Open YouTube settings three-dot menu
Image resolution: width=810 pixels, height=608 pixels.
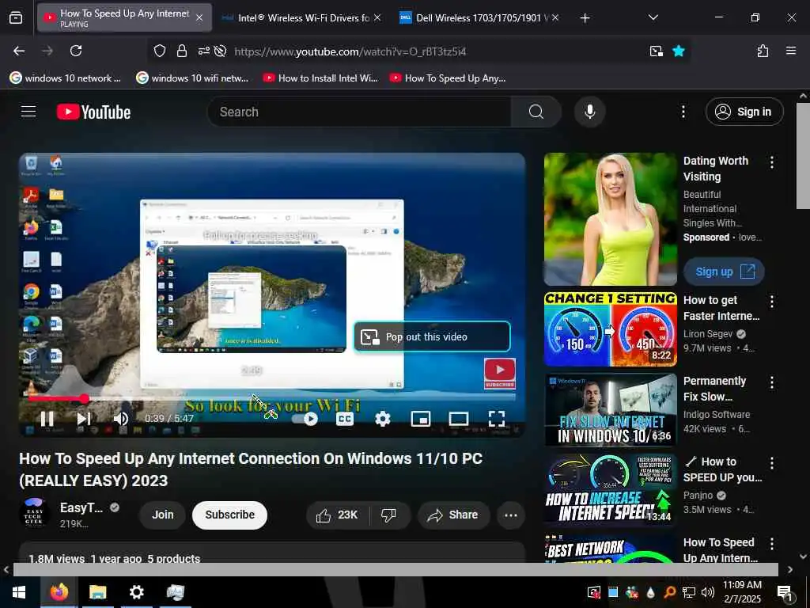pyautogui.click(x=683, y=112)
